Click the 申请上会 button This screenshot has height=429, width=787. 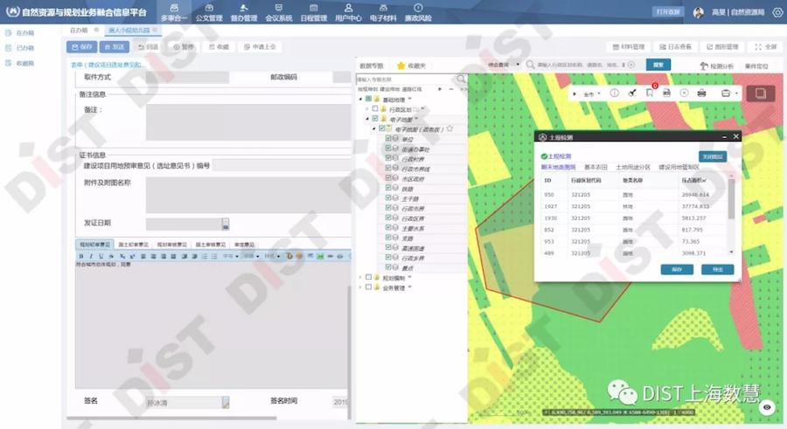coord(260,46)
